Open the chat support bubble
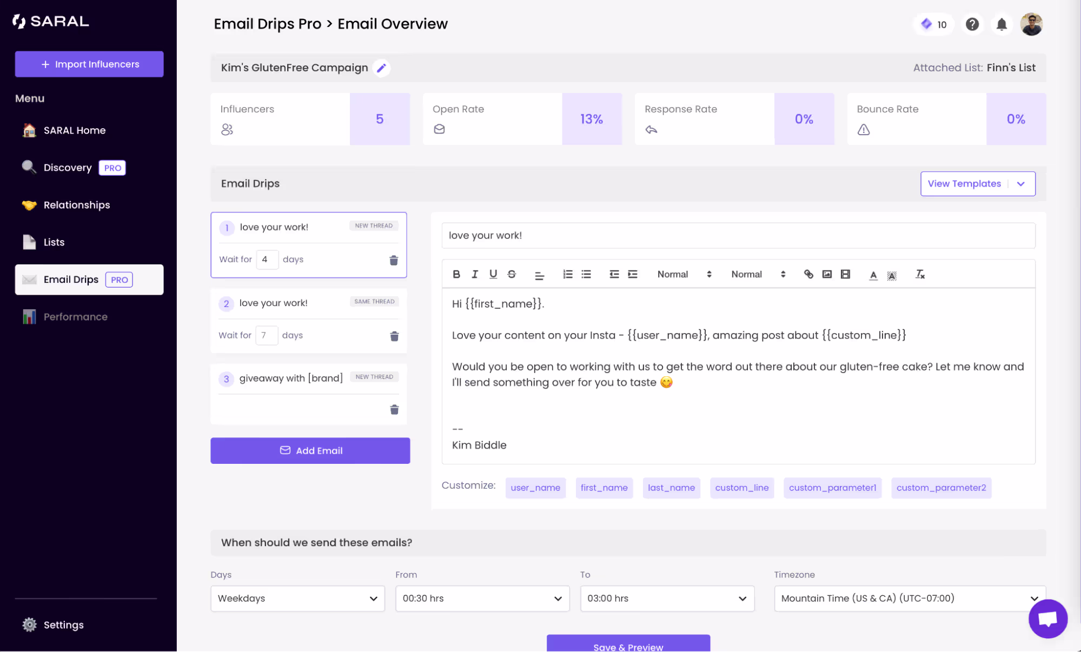Viewport: 1081px width, 652px height. coord(1047,618)
